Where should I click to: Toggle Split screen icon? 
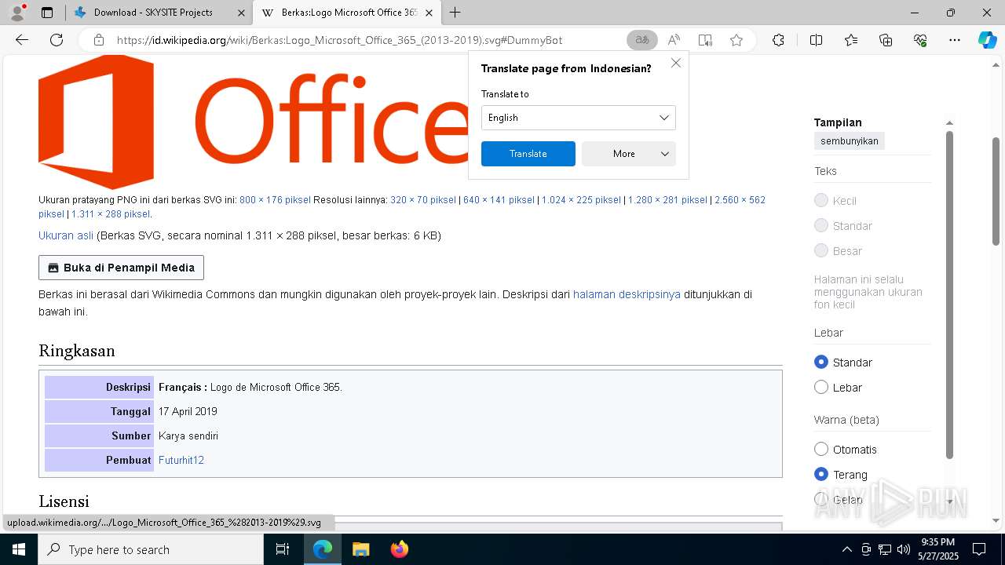(x=816, y=40)
